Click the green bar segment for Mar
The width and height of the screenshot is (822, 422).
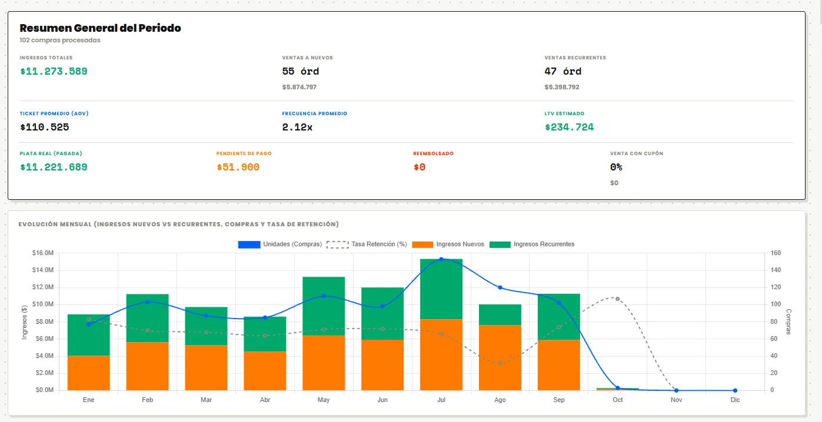(206, 326)
